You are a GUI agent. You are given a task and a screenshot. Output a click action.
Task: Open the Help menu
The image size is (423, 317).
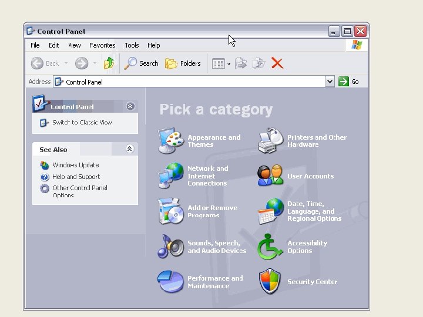point(154,45)
